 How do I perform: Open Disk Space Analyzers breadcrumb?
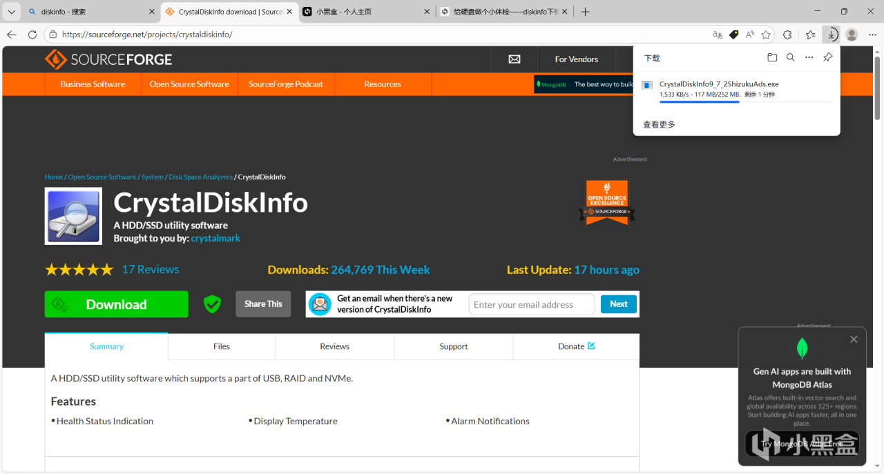click(200, 177)
